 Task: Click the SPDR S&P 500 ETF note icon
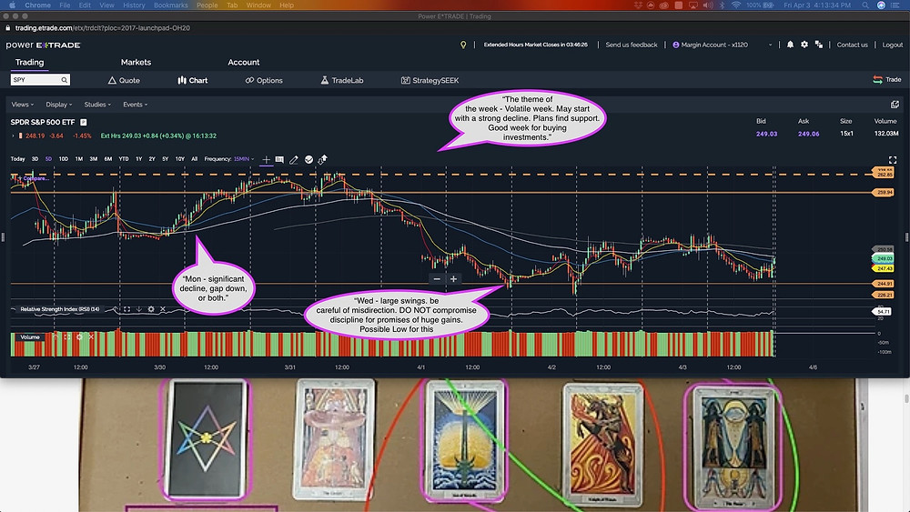click(84, 123)
